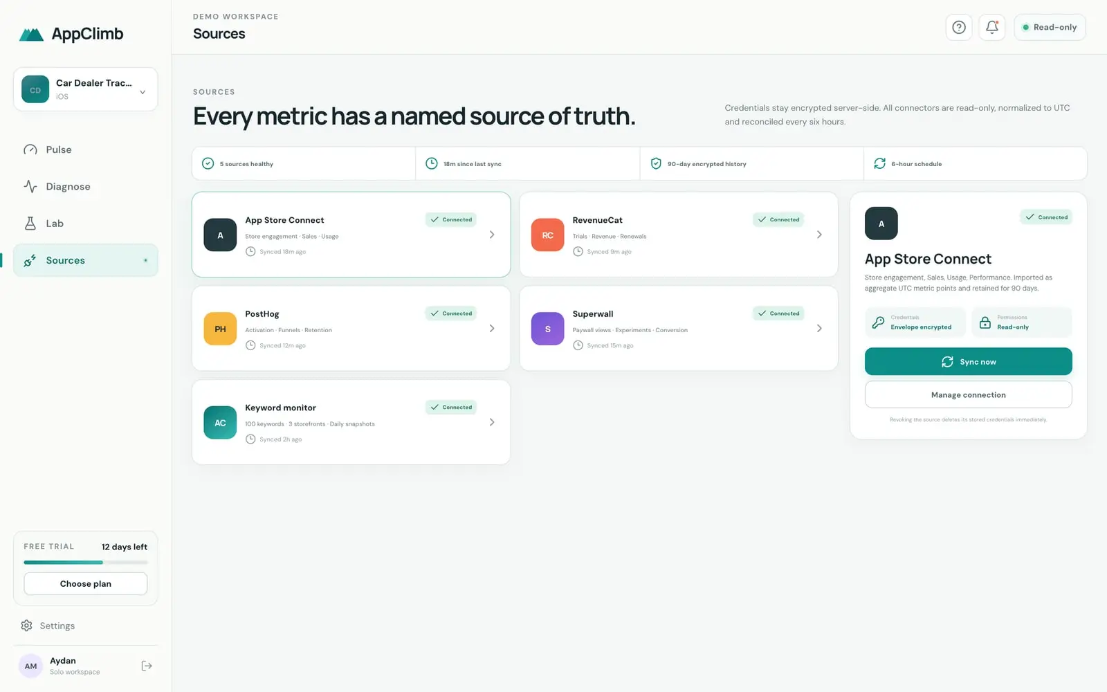Click Manage connection

coord(968,394)
